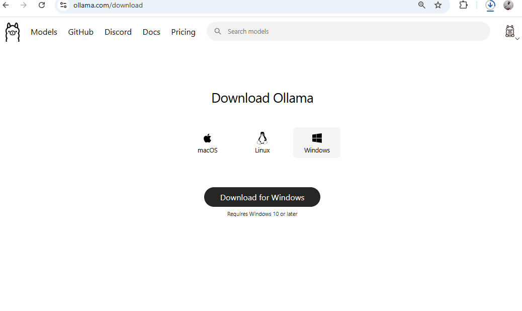Select the Windows platform option
Image resolution: width=522 pixels, height=311 pixels.
point(317,142)
